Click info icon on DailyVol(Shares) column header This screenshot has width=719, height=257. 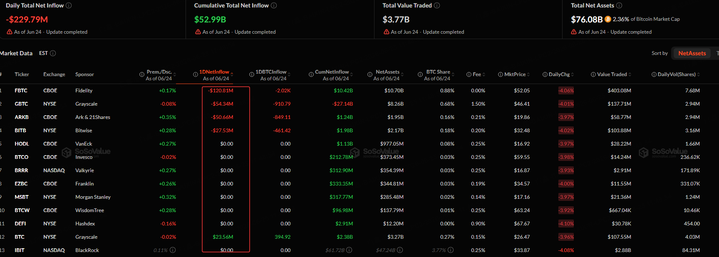point(654,74)
